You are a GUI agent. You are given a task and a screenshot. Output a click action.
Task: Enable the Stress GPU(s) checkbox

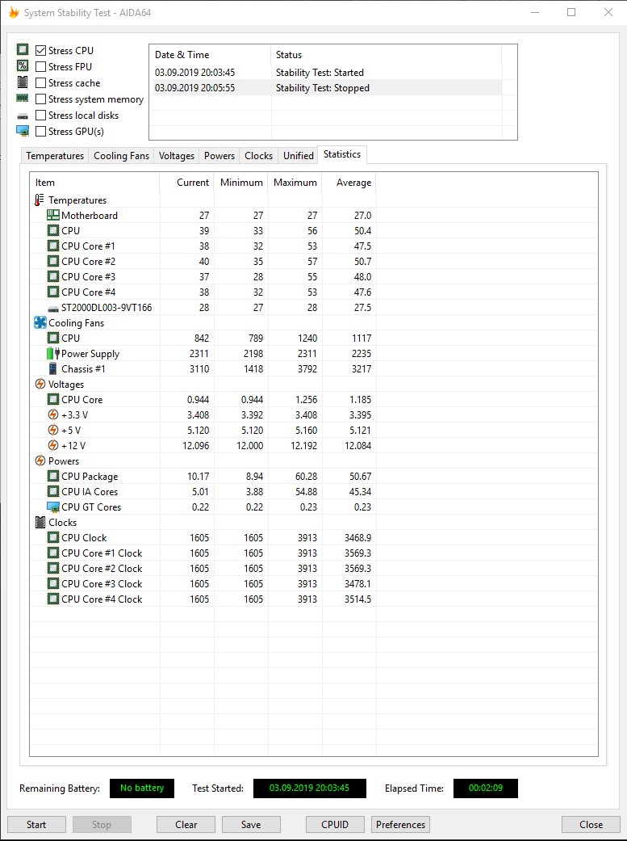click(40, 131)
